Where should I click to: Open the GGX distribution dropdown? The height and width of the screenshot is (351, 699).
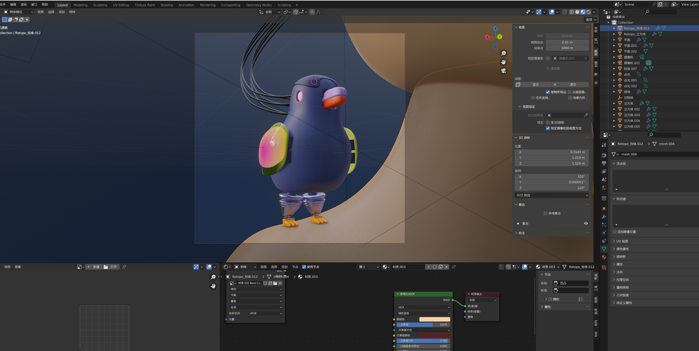[423, 307]
